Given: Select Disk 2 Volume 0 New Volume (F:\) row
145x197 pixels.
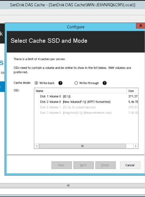Looking at the screenshot, I should click(86, 102).
